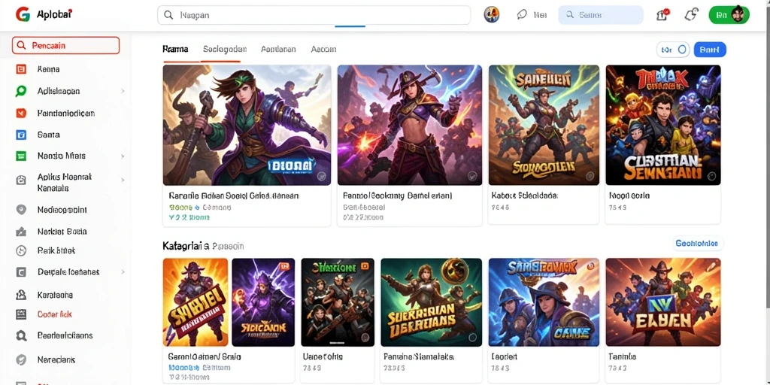Open the round avatar icon beside main search
The image size is (770, 385).
point(492,15)
